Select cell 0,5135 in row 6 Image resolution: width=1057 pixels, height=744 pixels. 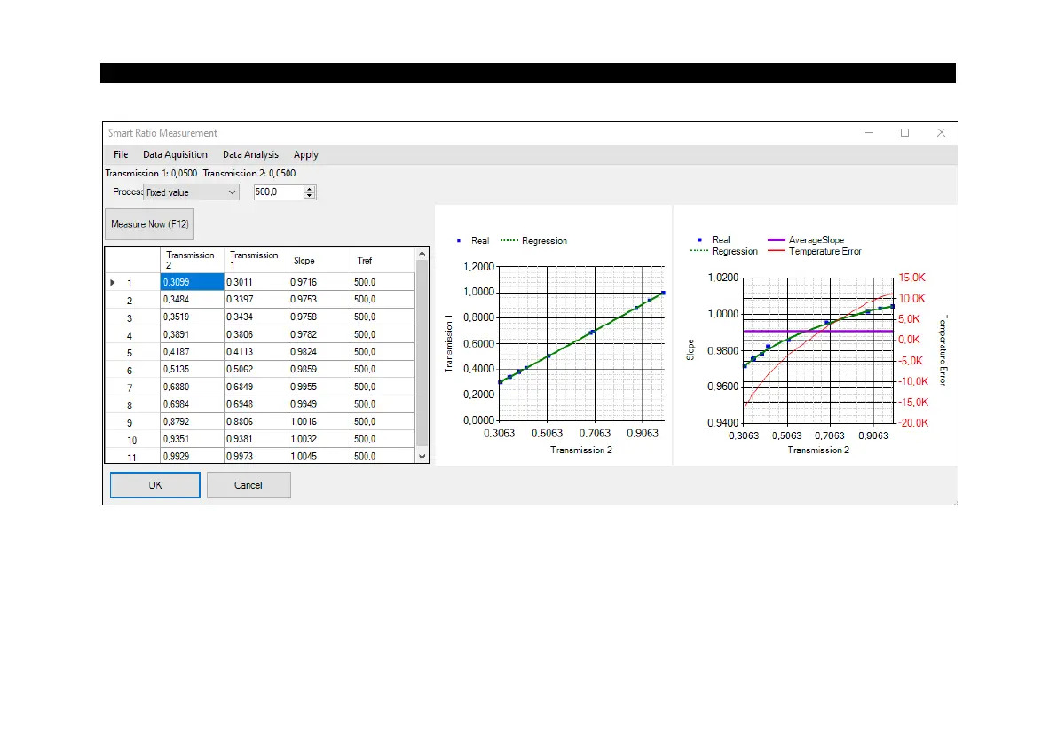click(x=192, y=369)
